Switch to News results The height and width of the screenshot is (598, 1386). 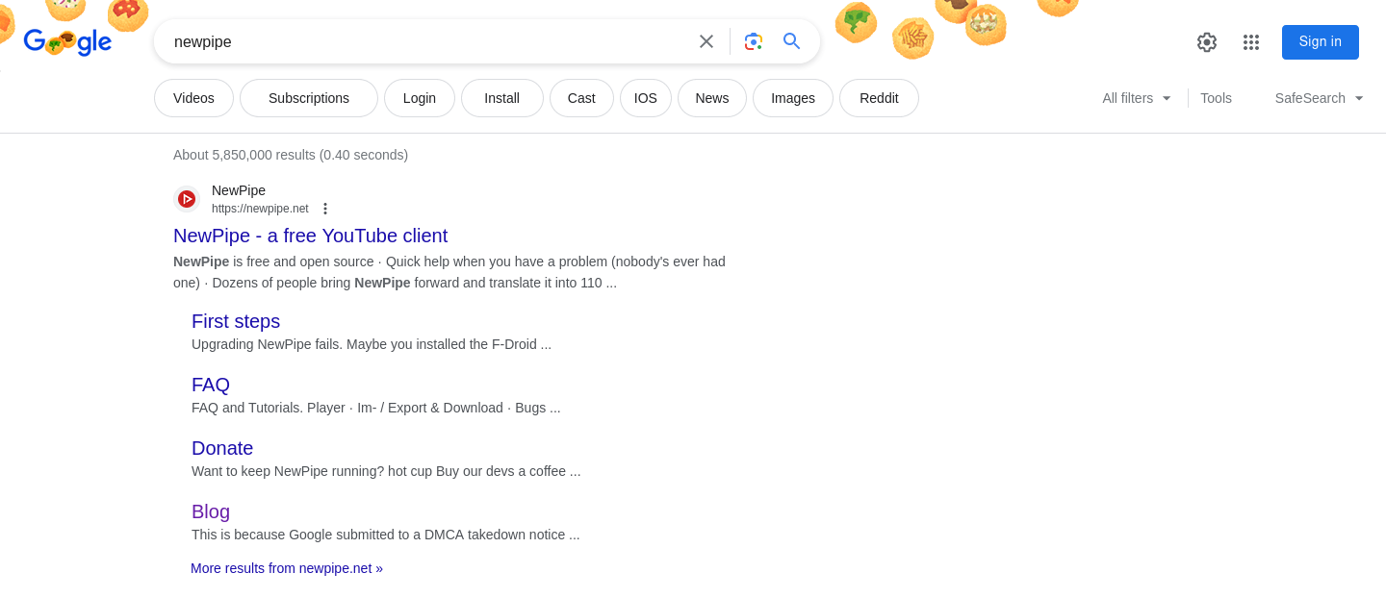712,98
